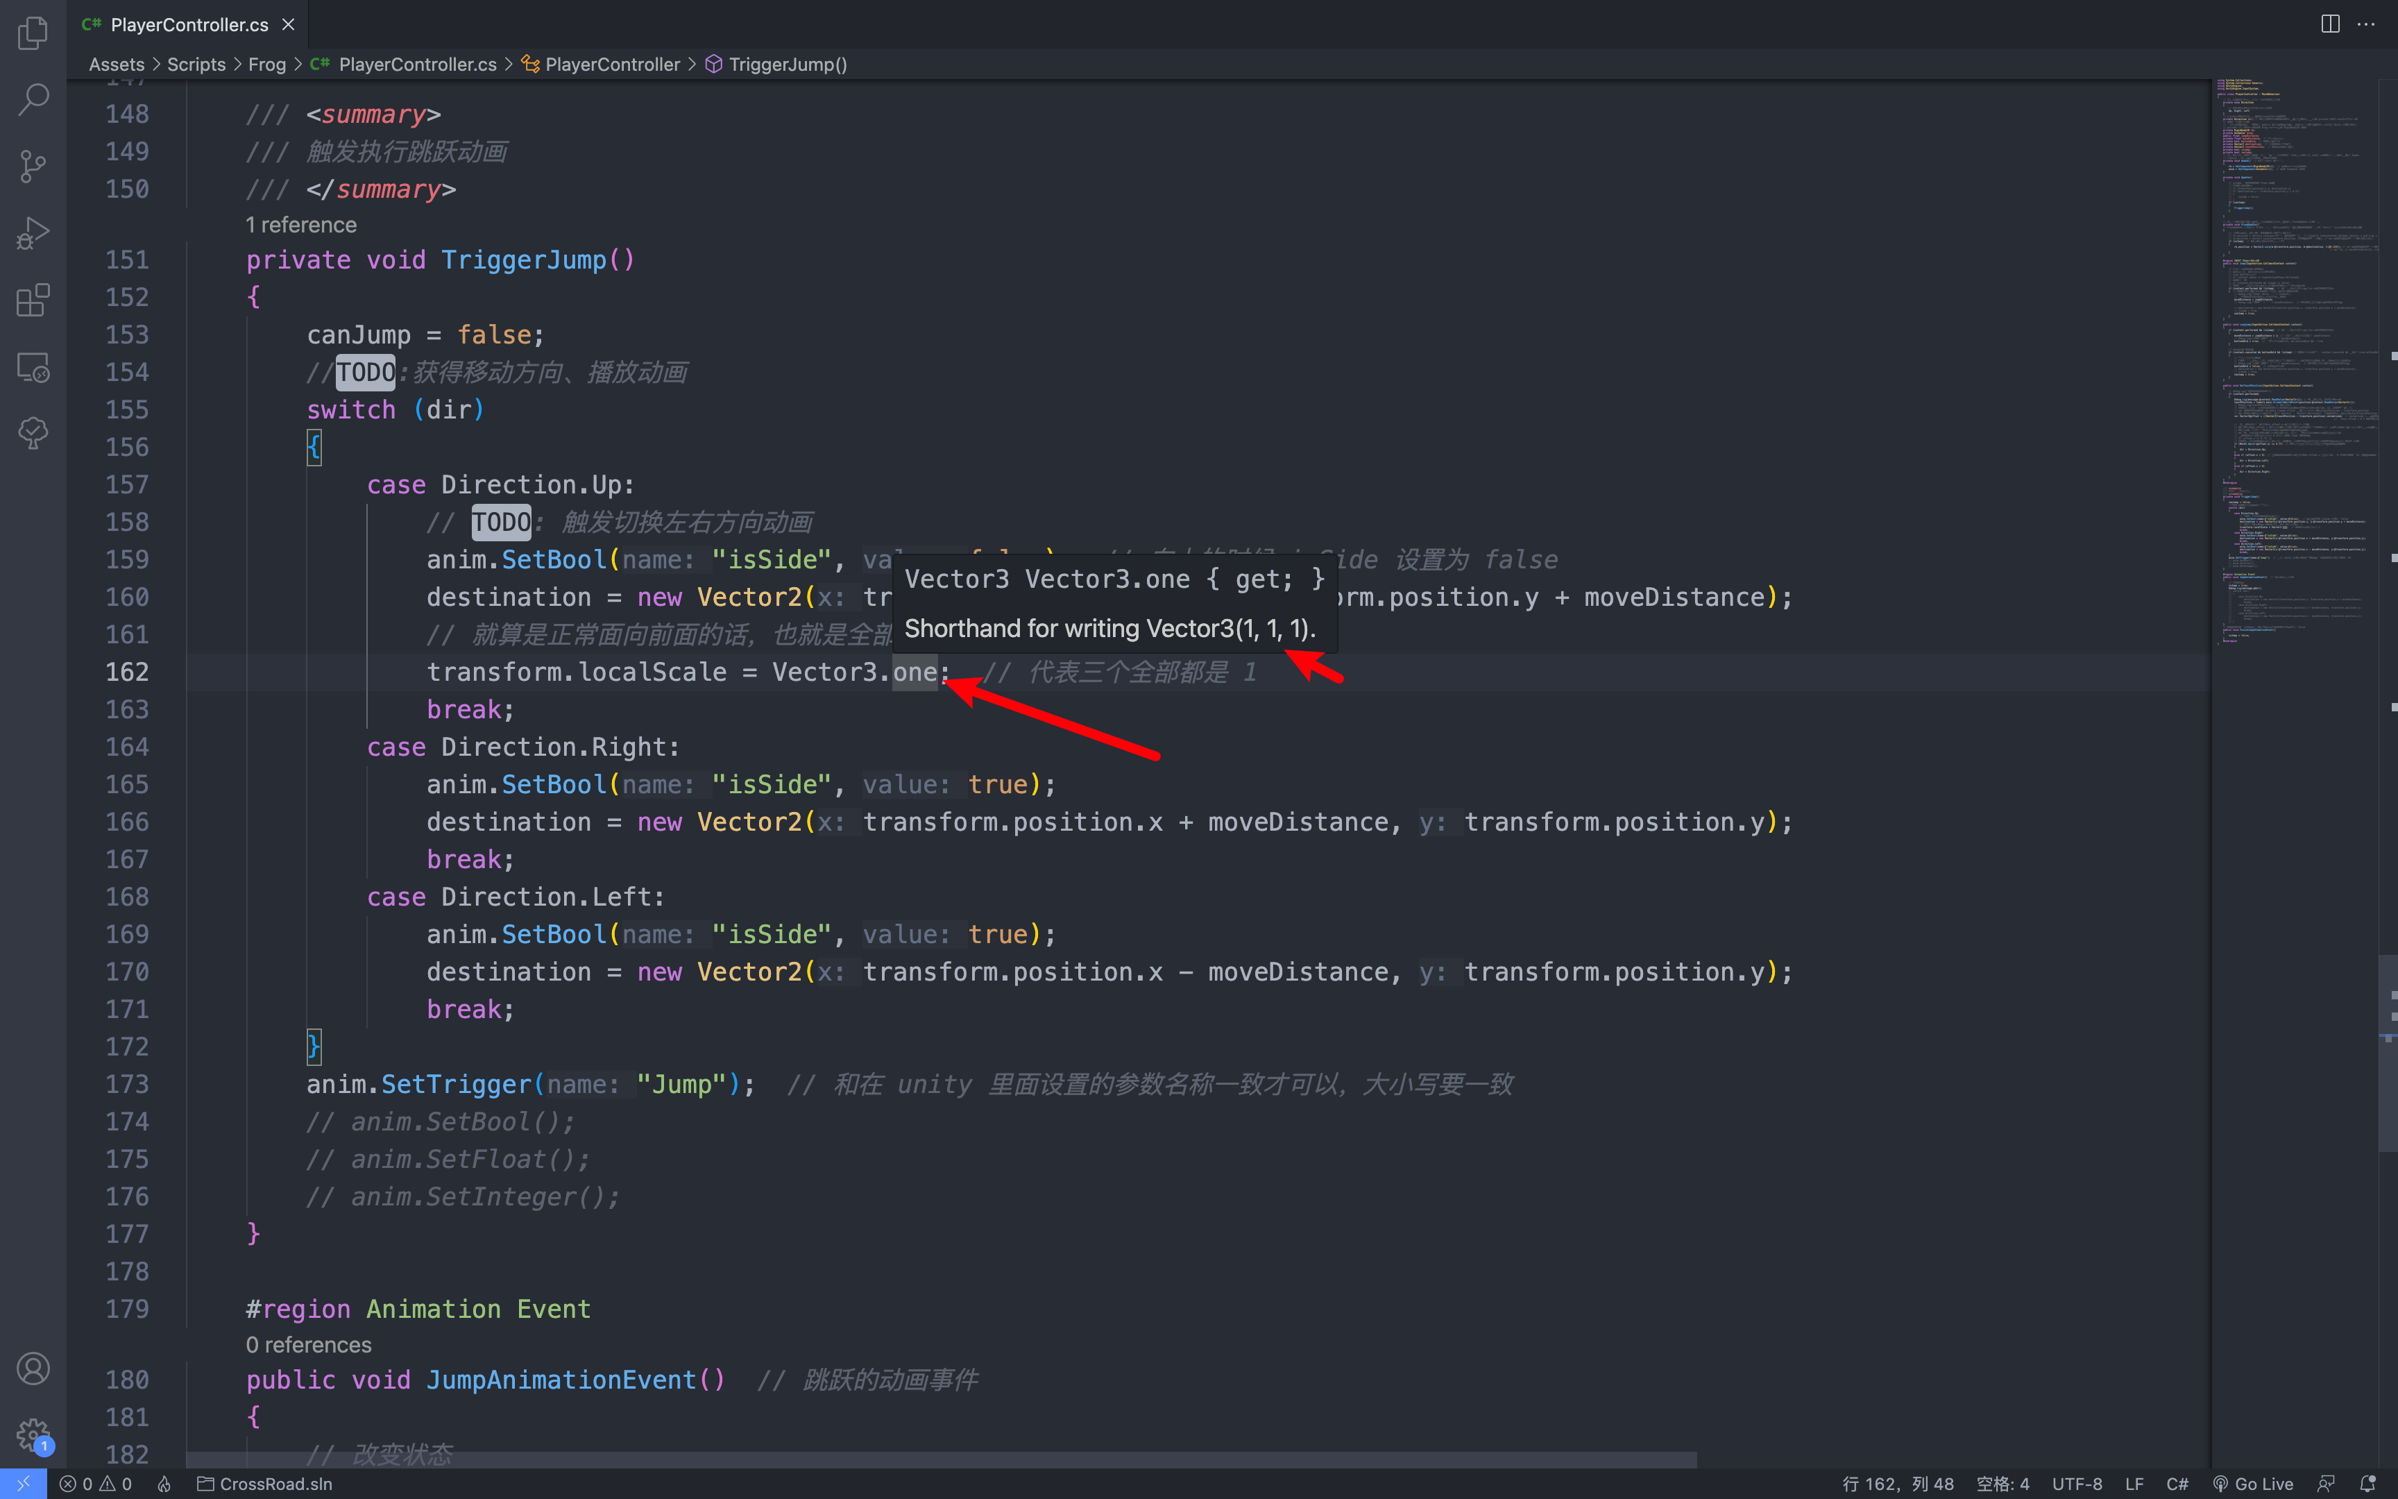This screenshot has height=1499, width=2398.
Task: Open the Explorer view in activity bar
Action: pos(33,33)
